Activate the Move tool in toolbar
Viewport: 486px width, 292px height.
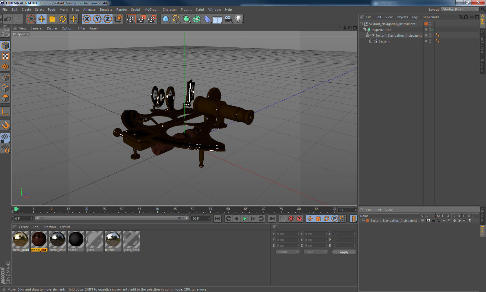[x=42, y=19]
